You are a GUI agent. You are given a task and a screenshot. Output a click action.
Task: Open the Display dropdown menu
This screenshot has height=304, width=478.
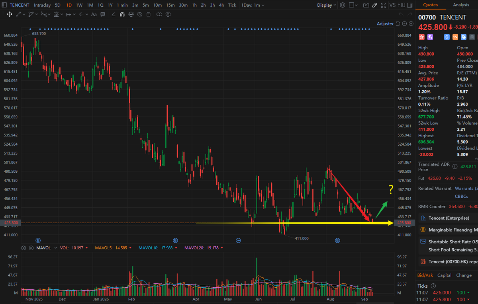pyautogui.click(x=327, y=5)
